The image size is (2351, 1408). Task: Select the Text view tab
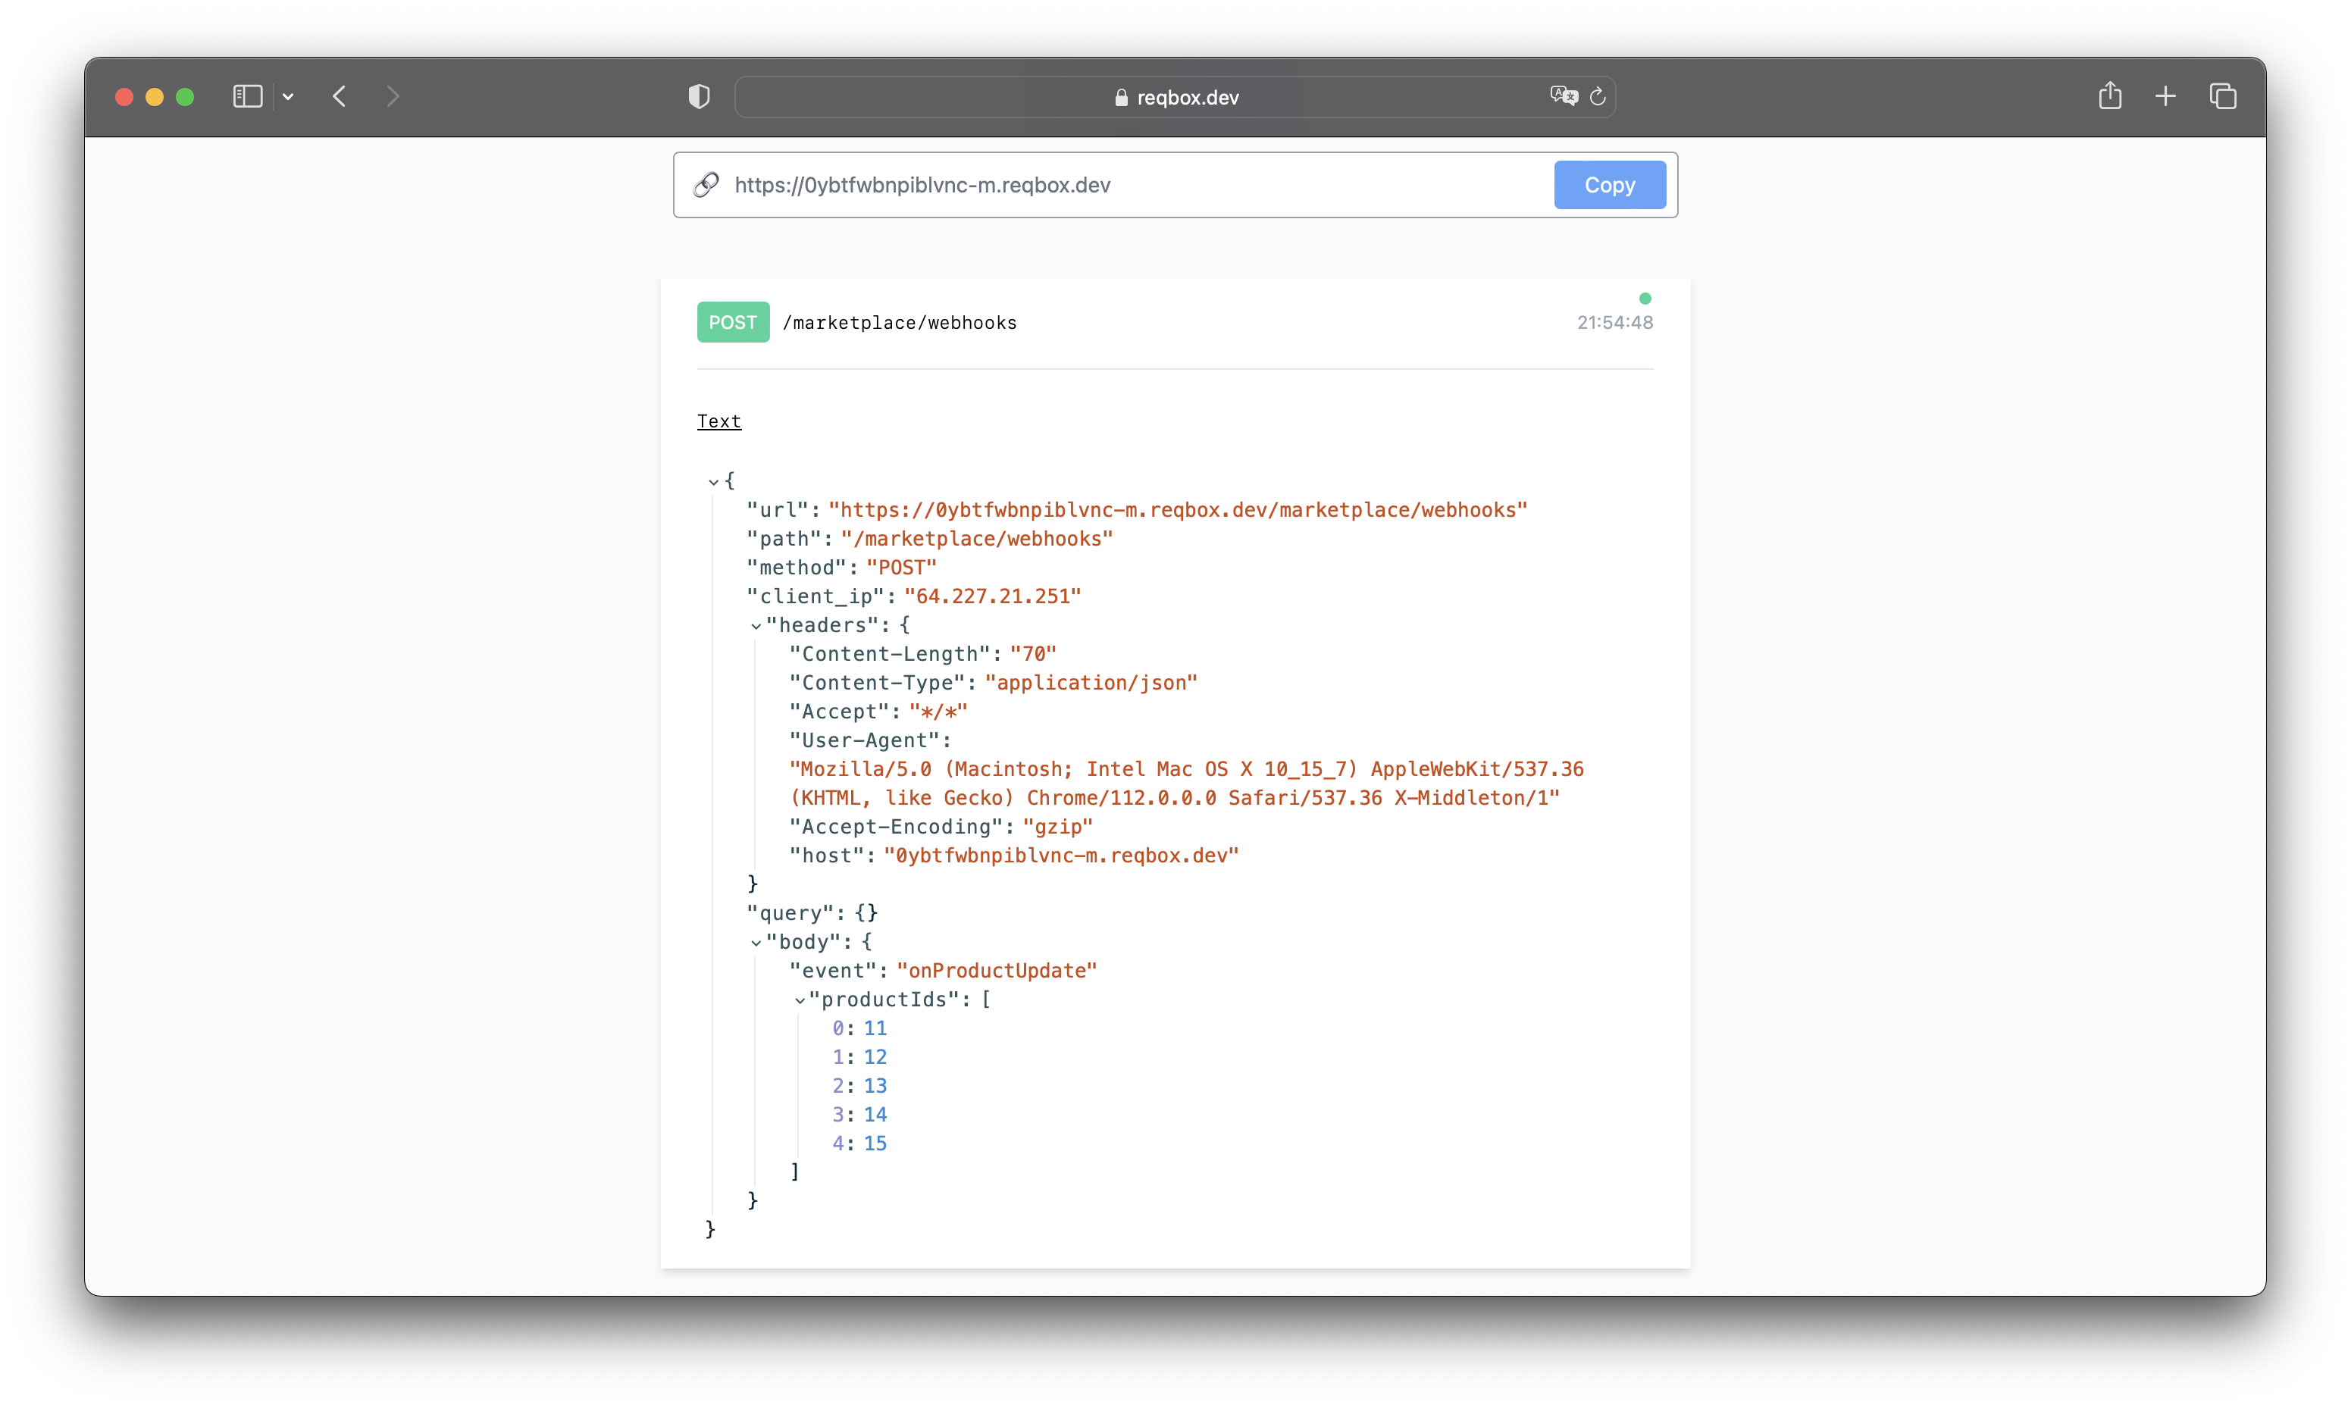[718, 421]
